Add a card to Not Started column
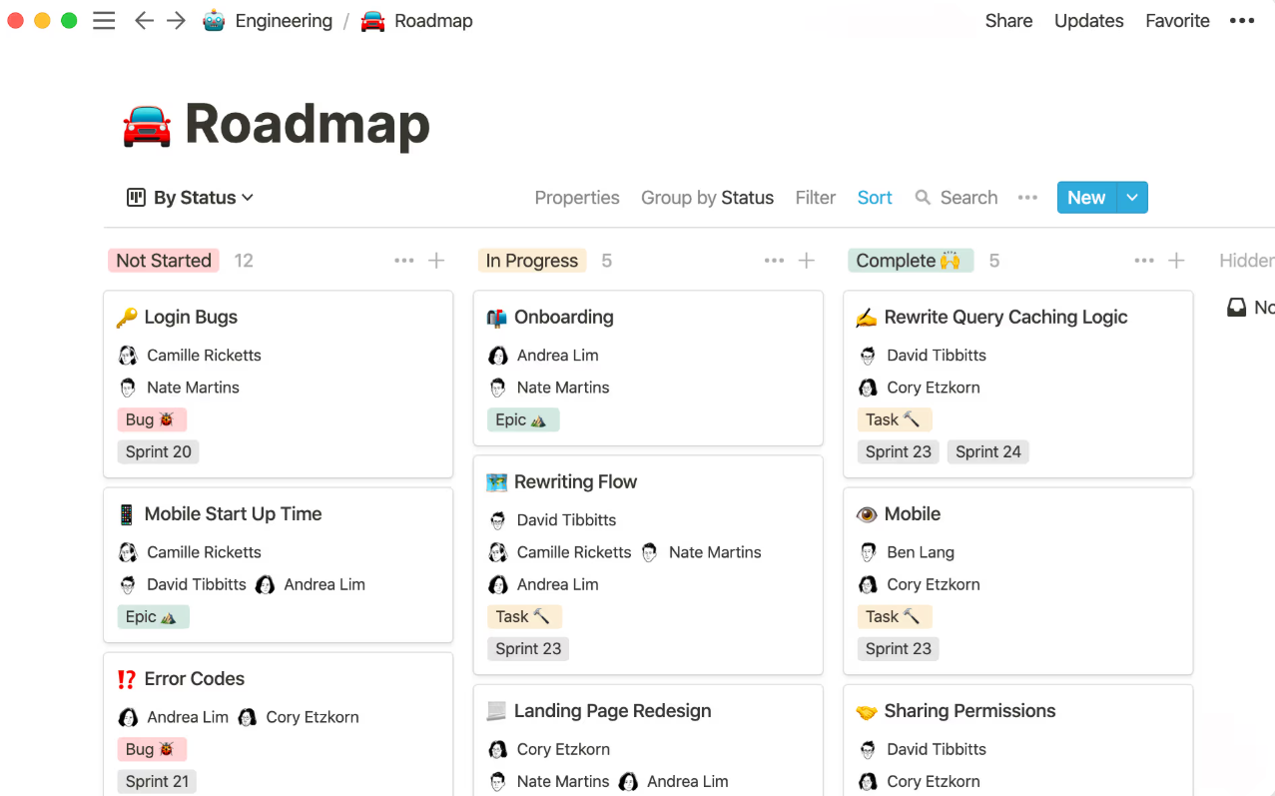This screenshot has width=1275, height=796. point(436,261)
